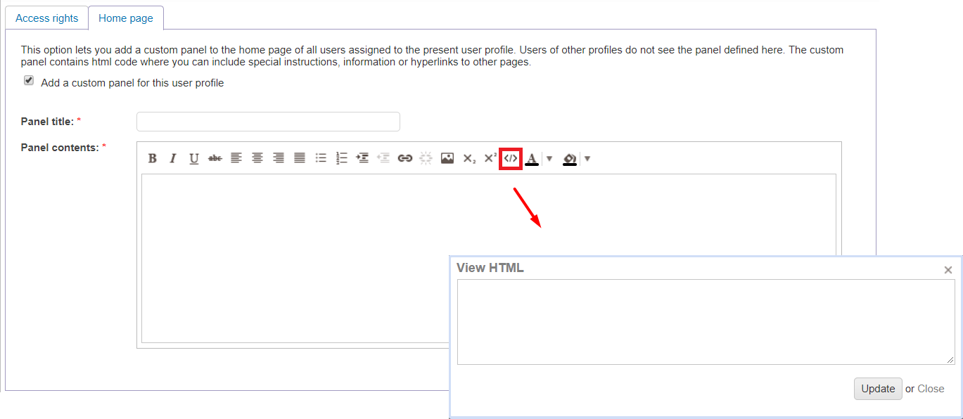Viewport: 963px width, 419px height.
Task: Apply subscript formatting
Action: pyautogui.click(x=468, y=159)
